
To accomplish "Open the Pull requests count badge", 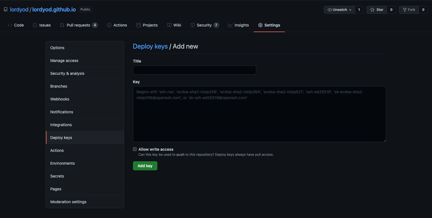I will click(x=95, y=25).
